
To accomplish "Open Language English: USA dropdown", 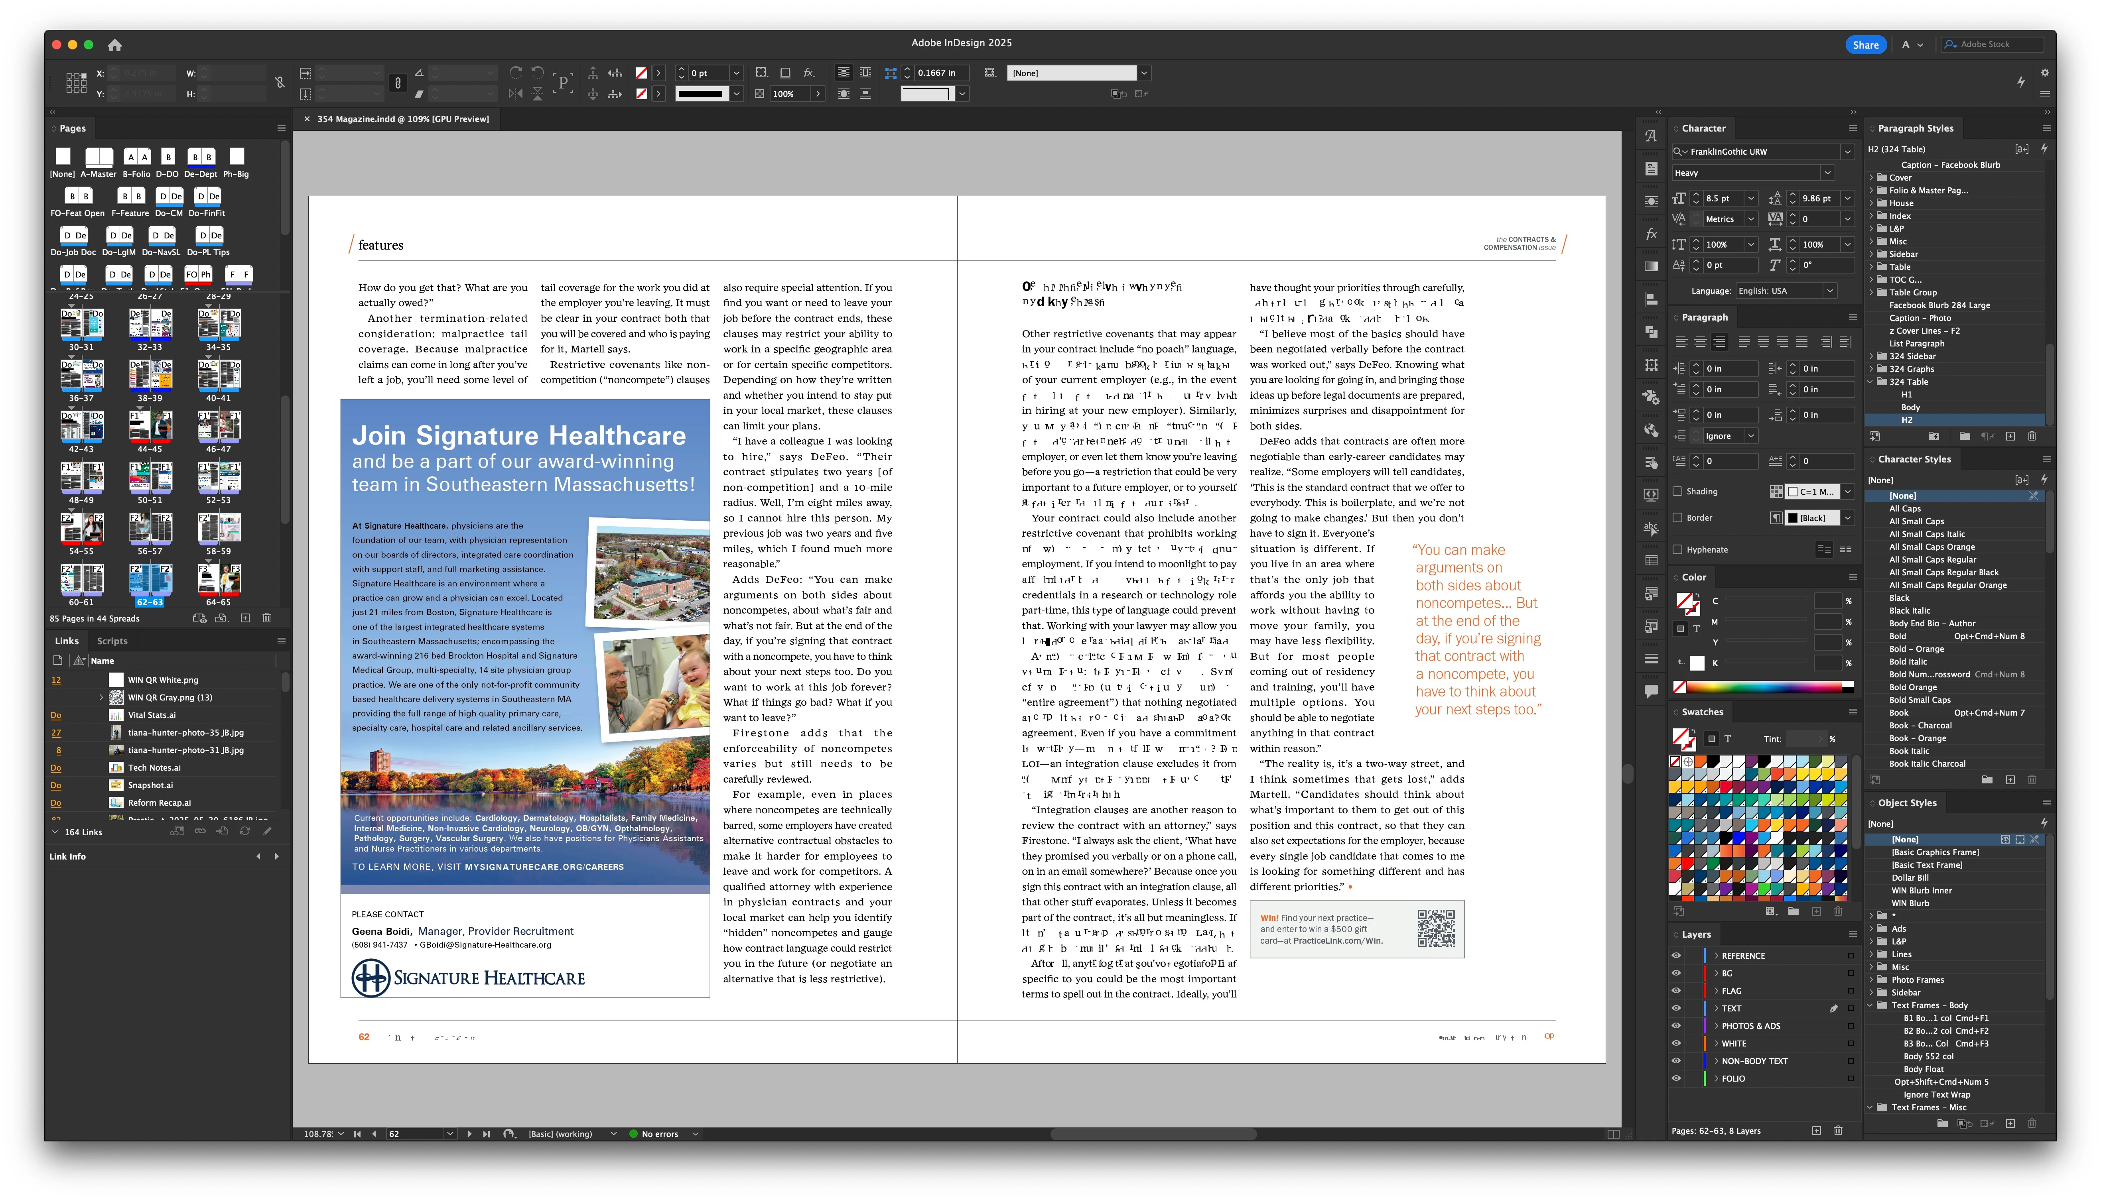I will (1829, 291).
